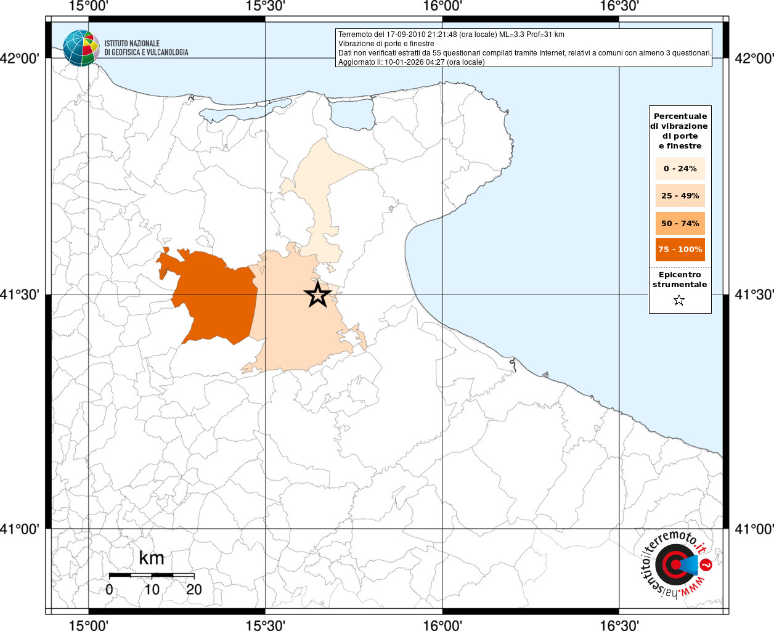Click the 'Percentuale di vibrazione' legend title
Viewport: 774px width, 631px height.
tap(680, 131)
